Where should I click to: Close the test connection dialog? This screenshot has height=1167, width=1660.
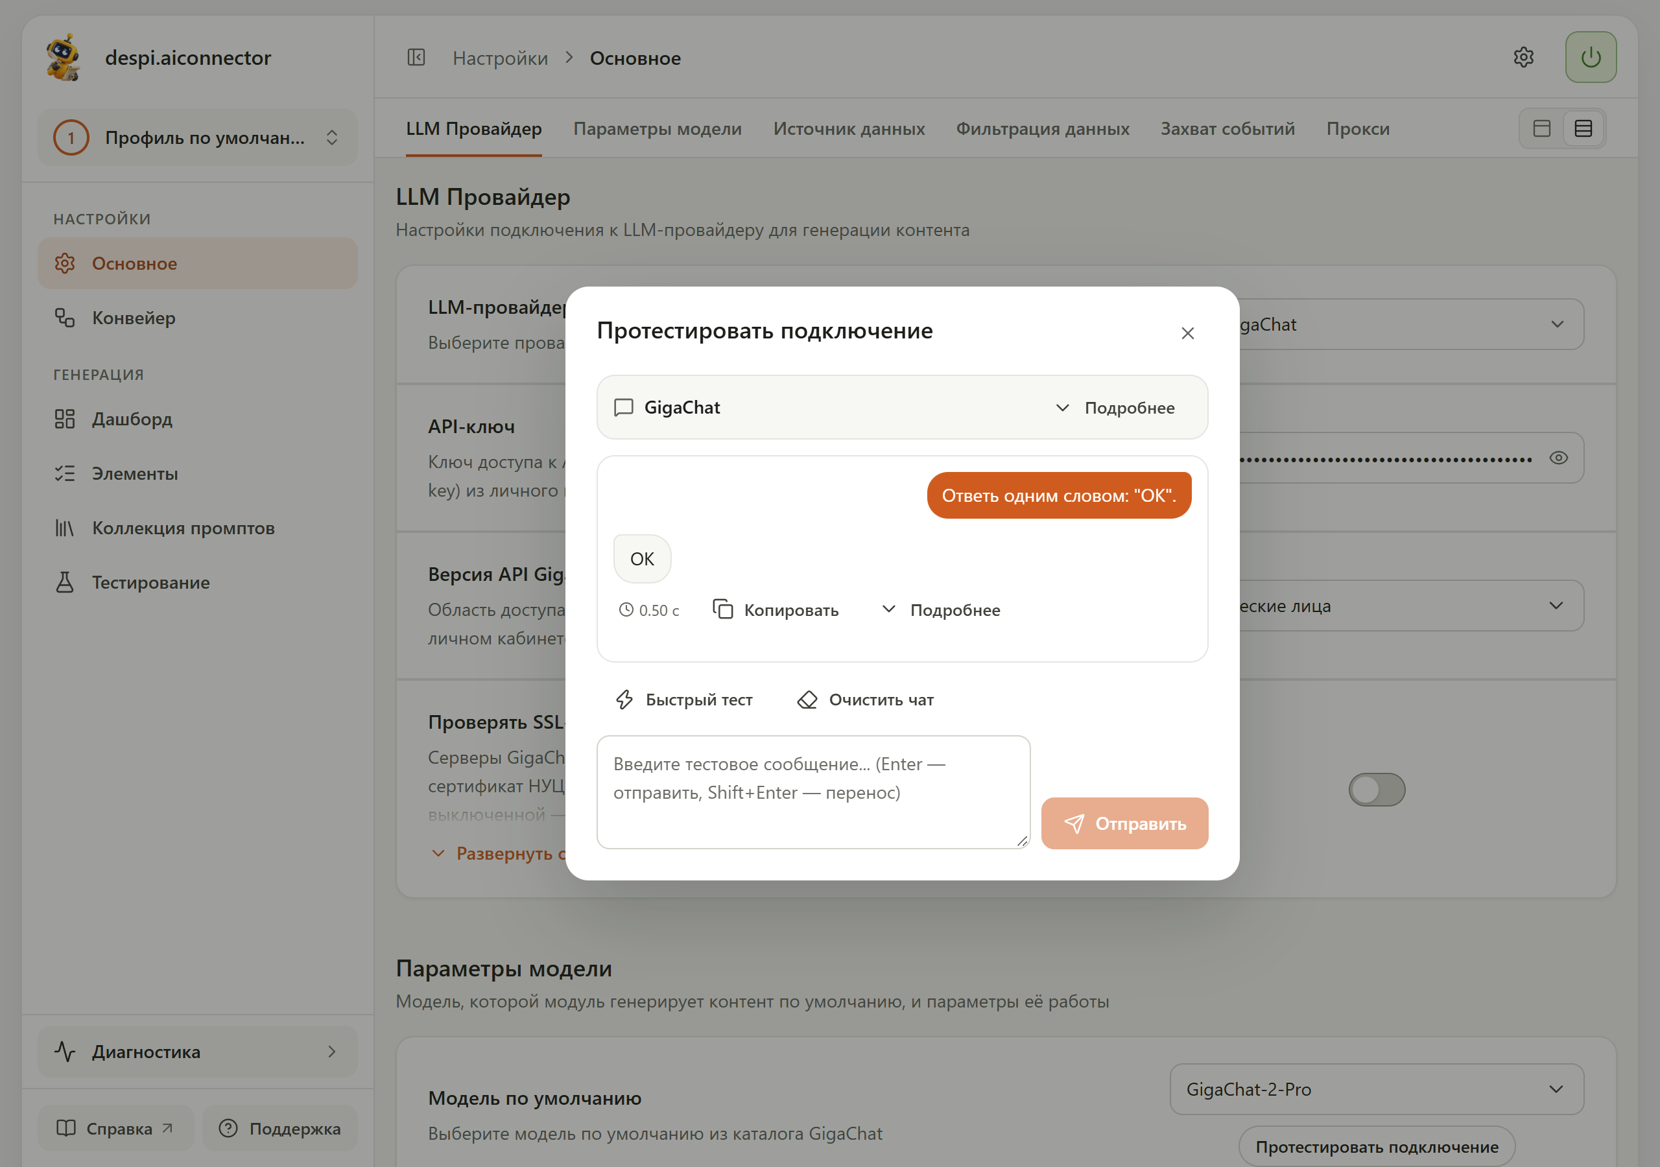tap(1188, 333)
